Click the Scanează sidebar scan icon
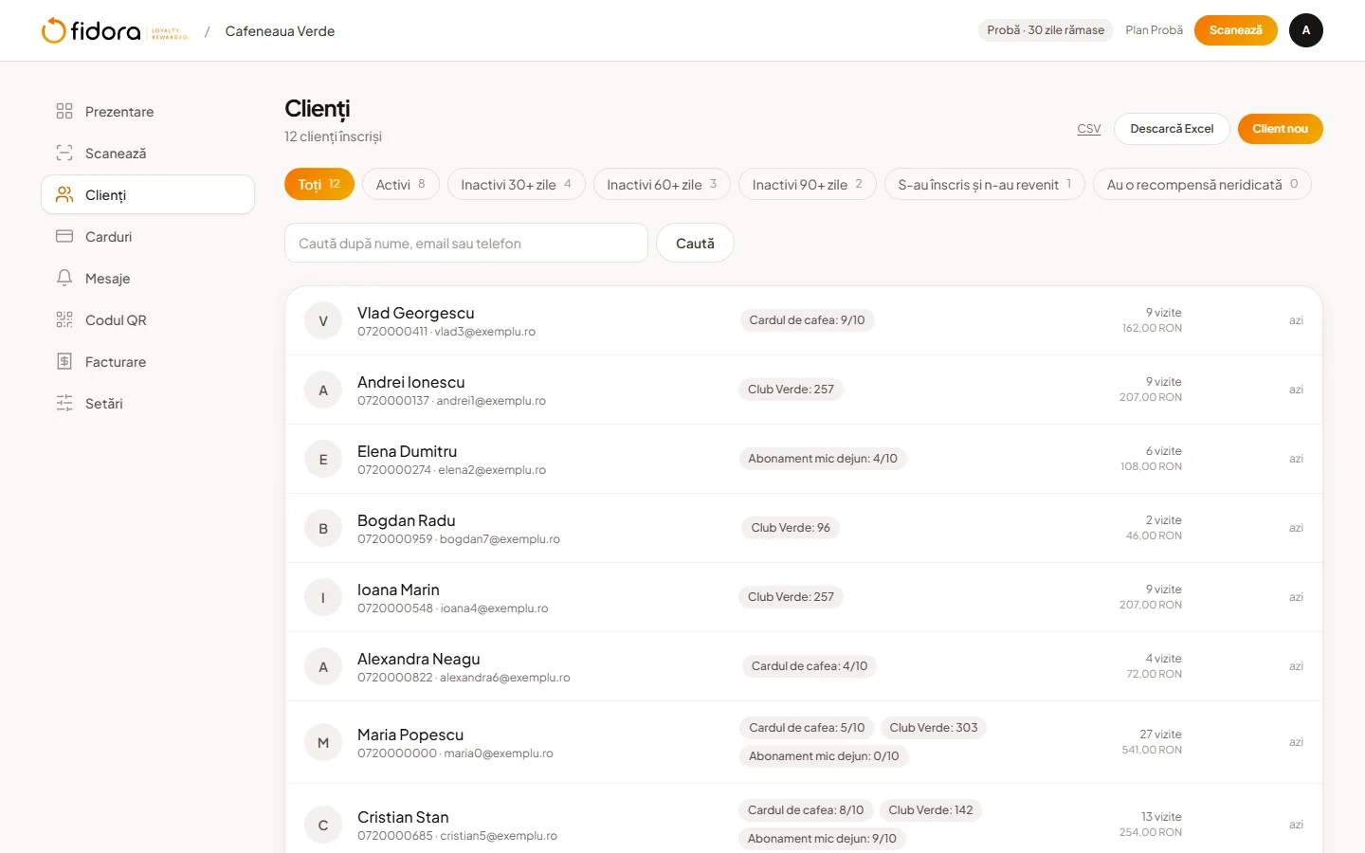The width and height of the screenshot is (1365, 853). (64, 153)
